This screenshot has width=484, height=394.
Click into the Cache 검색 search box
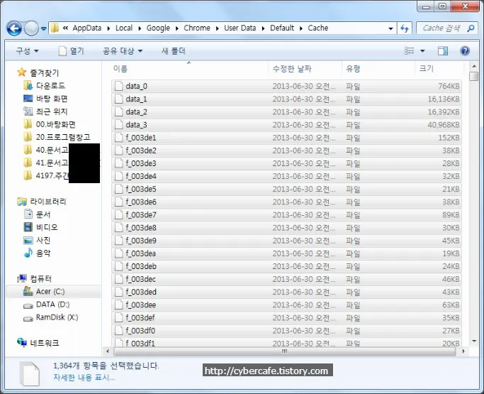point(441,28)
